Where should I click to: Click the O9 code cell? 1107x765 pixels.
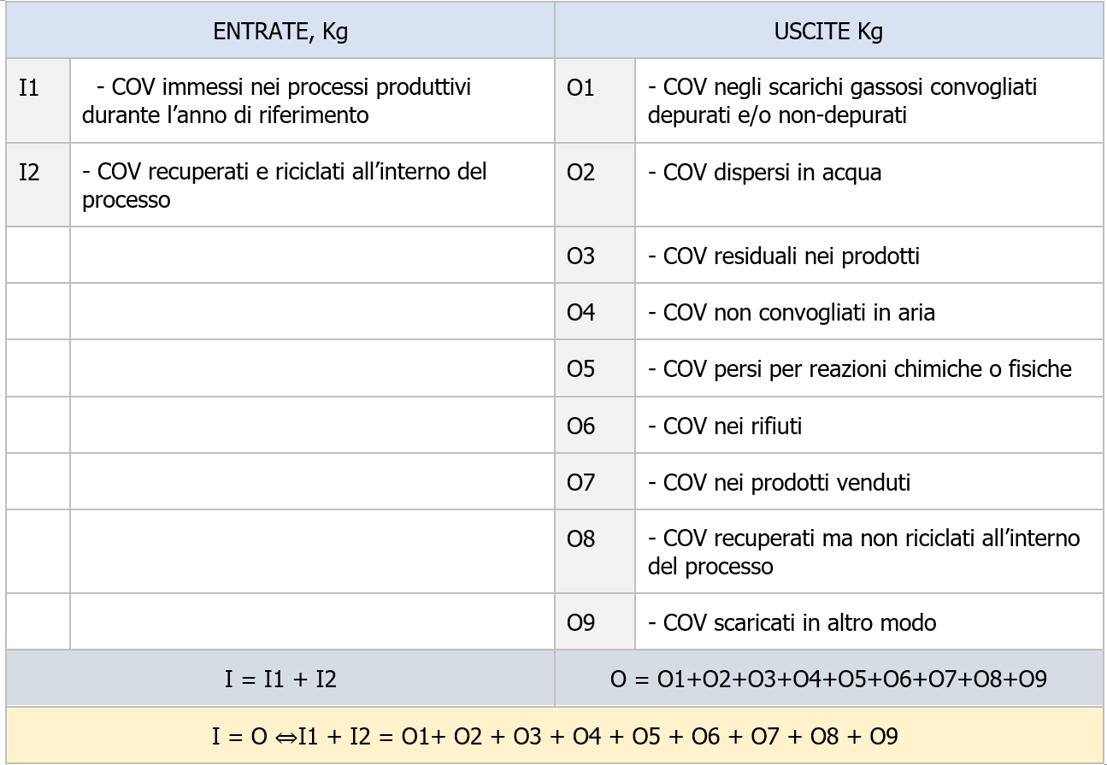tap(594, 621)
